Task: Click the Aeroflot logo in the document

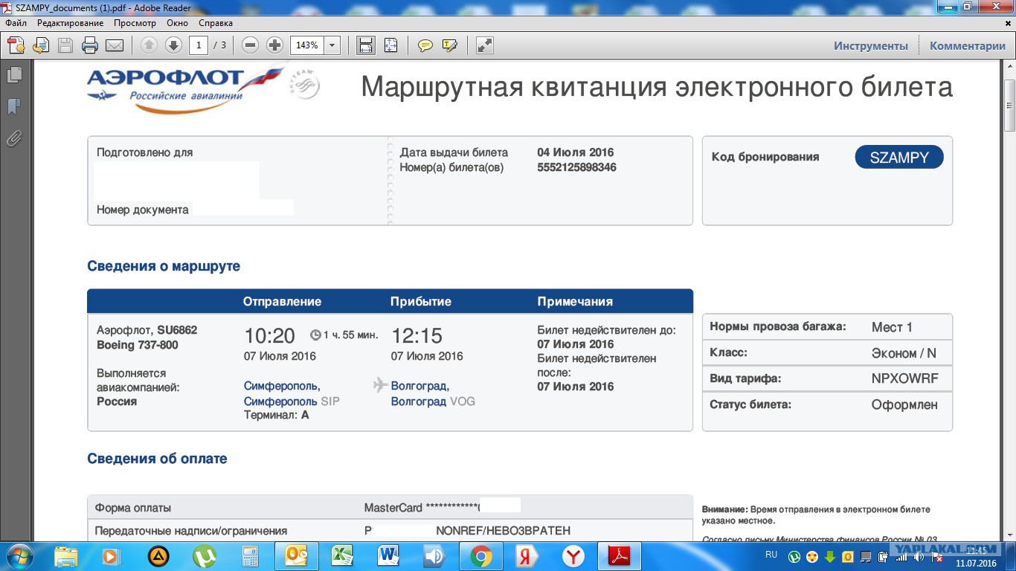Action: pos(186,90)
